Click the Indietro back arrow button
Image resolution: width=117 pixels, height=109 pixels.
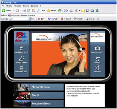point(3,10)
